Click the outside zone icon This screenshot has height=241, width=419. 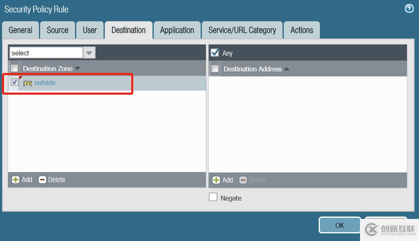[27, 83]
